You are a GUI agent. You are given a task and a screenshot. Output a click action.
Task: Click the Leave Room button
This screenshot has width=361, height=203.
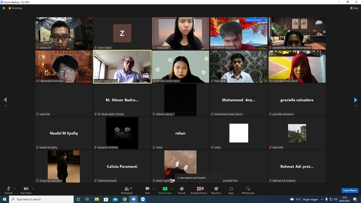pos(350,191)
